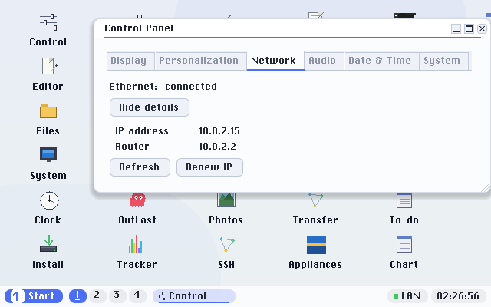Click the Hide details button
Screen dimensions: 491x307
point(150,107)
